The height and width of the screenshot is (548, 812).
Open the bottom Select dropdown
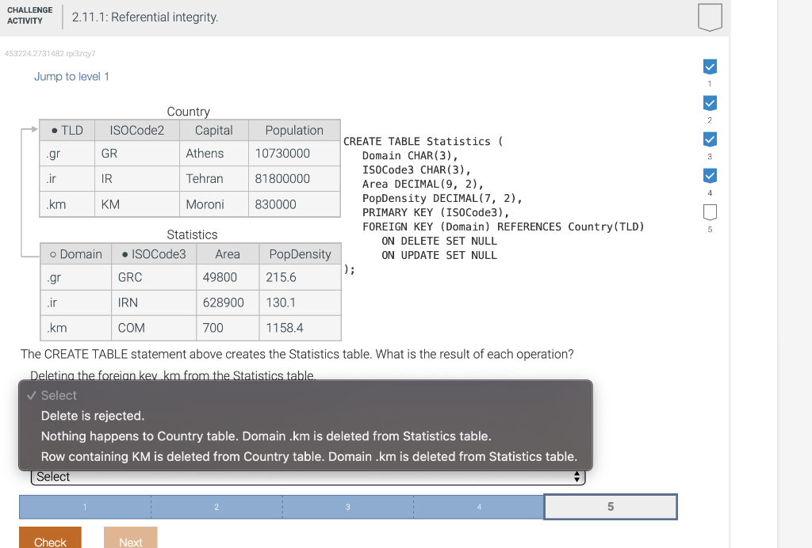[x=308, y=477]
